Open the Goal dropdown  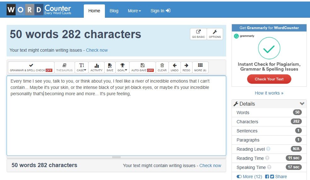click(x=122, y=67)
